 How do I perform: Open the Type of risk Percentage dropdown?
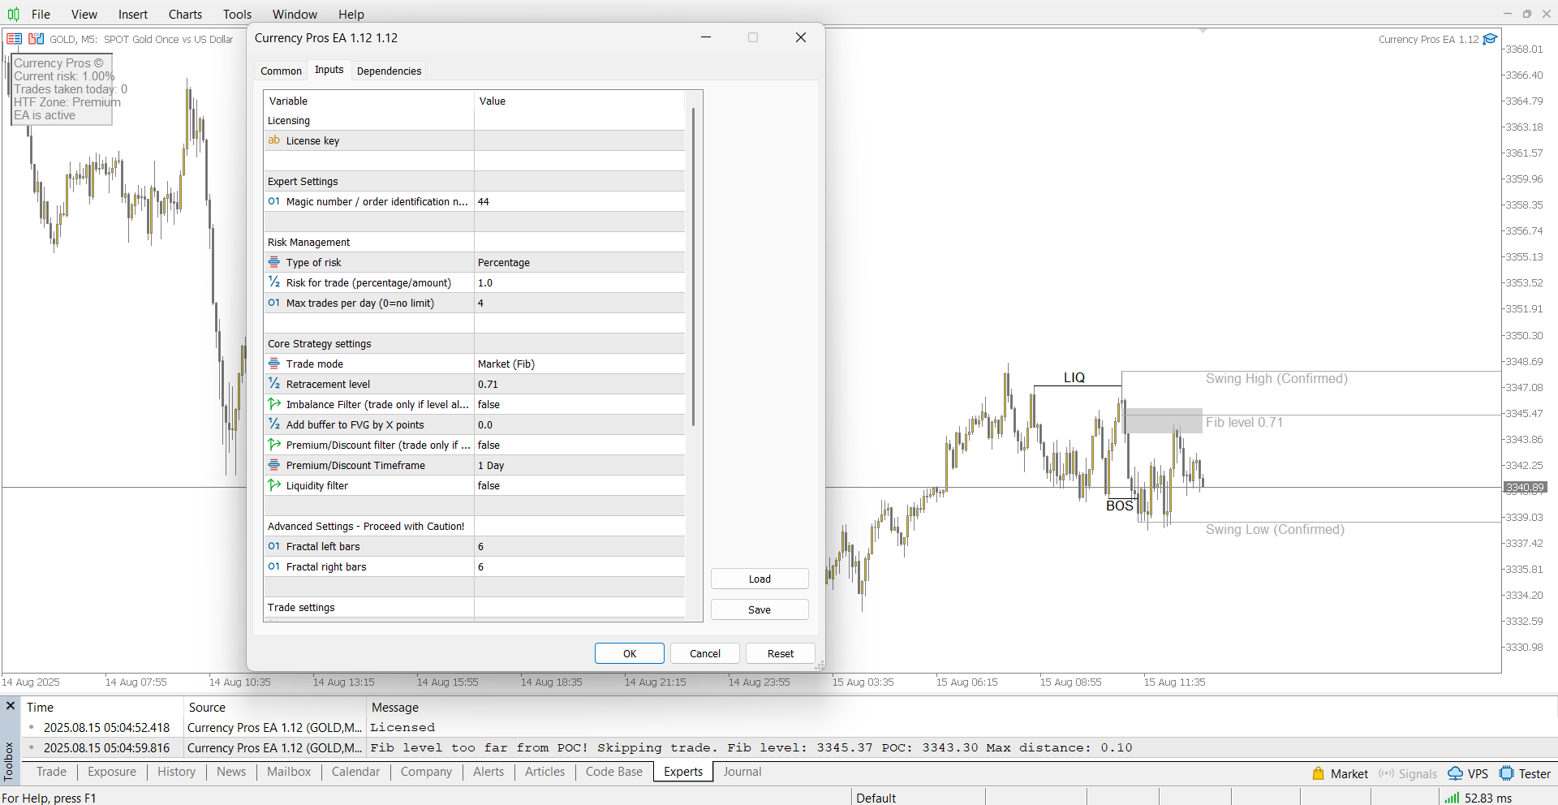click(x=579, y=262)
